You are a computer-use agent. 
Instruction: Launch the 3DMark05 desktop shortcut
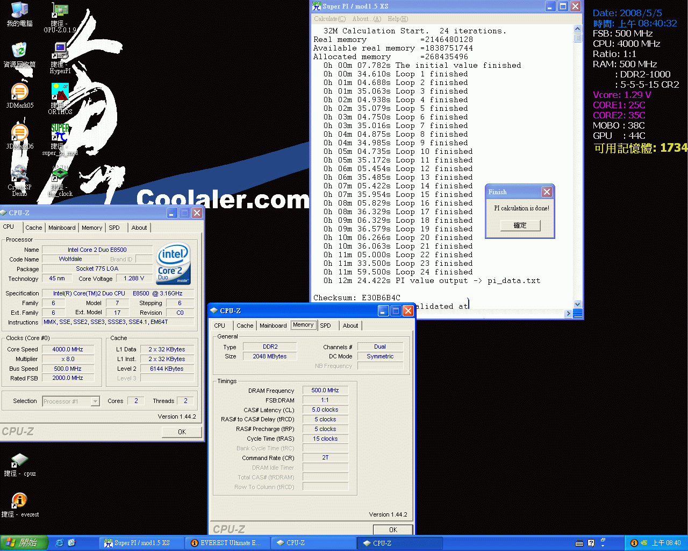point(19,96)
